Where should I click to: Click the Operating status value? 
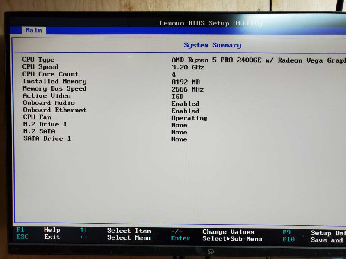[189, 118]
